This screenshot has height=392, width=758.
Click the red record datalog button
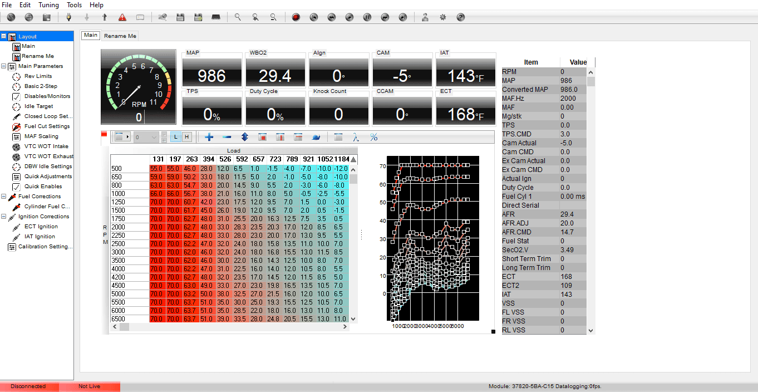click(x=296, y=17)
